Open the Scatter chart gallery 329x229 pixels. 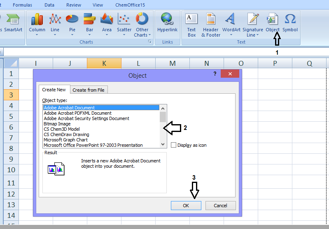pyautogui.click(x=124, y=24)
